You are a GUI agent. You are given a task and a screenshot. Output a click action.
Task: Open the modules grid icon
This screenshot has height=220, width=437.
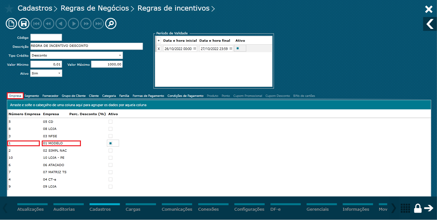point(405,208)
